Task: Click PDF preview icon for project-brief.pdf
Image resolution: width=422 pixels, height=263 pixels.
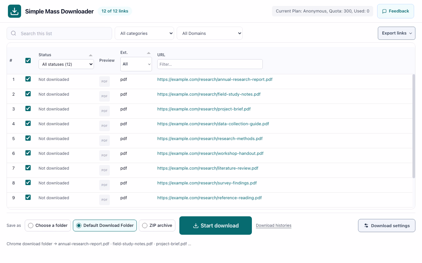Action: coord(105,111)
